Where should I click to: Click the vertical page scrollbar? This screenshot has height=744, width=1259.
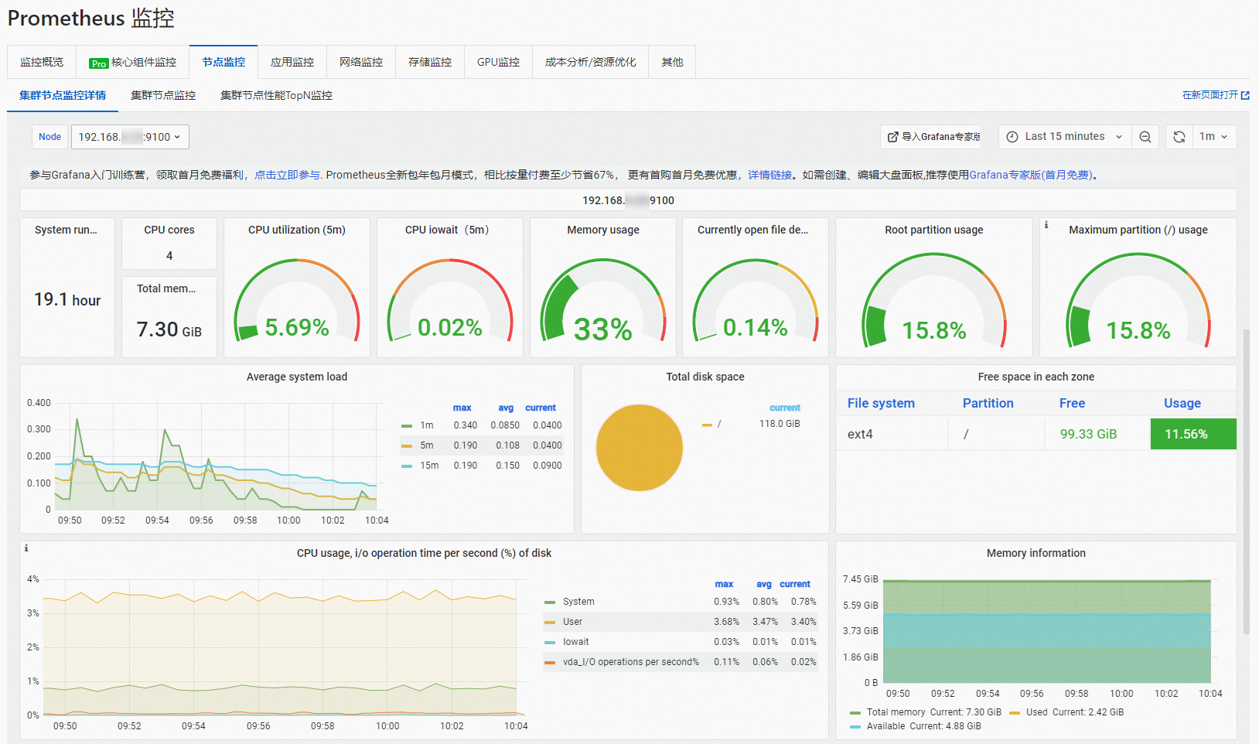[1246, 481]
